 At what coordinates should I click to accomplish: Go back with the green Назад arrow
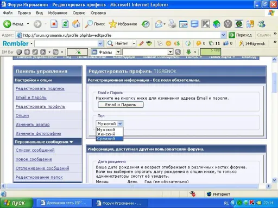pos(14,24)
